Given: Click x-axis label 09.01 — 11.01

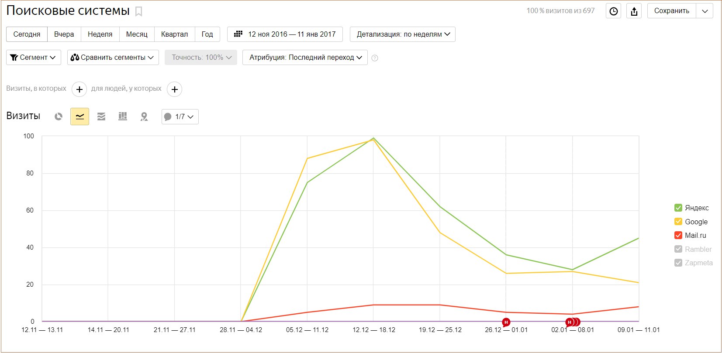Looking at the screenshot, I should (639, 330).
